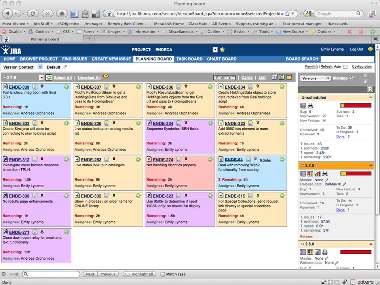Click the R button in the dark gray bar
This screenshot has width=380, height=285.
click(370, 89)
